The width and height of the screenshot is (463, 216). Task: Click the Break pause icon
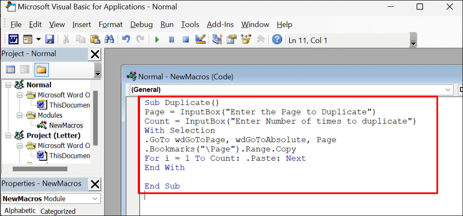tap(171, 40)
